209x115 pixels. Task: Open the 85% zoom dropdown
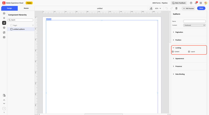[158, 8]
